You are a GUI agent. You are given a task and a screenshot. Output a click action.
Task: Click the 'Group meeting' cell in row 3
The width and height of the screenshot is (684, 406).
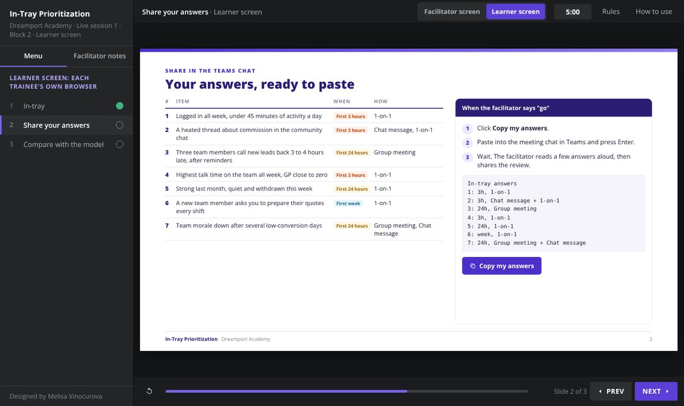(395, 152)
